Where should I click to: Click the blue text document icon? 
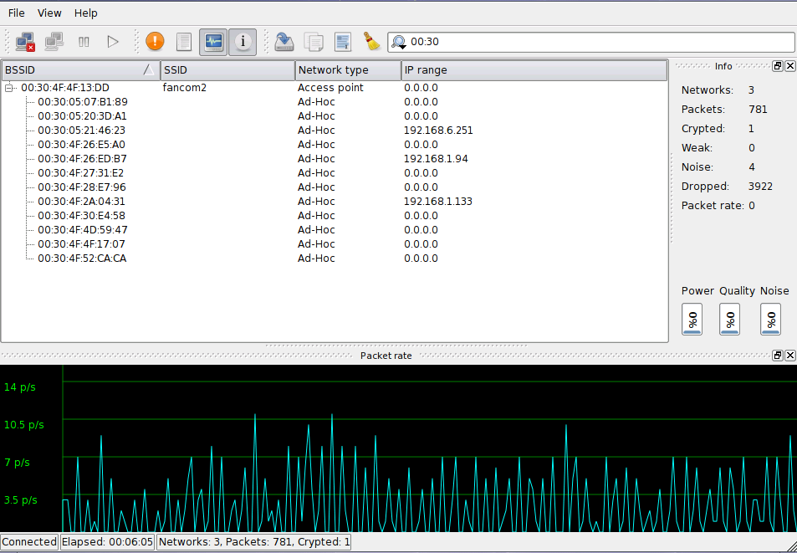click(343, 42)
